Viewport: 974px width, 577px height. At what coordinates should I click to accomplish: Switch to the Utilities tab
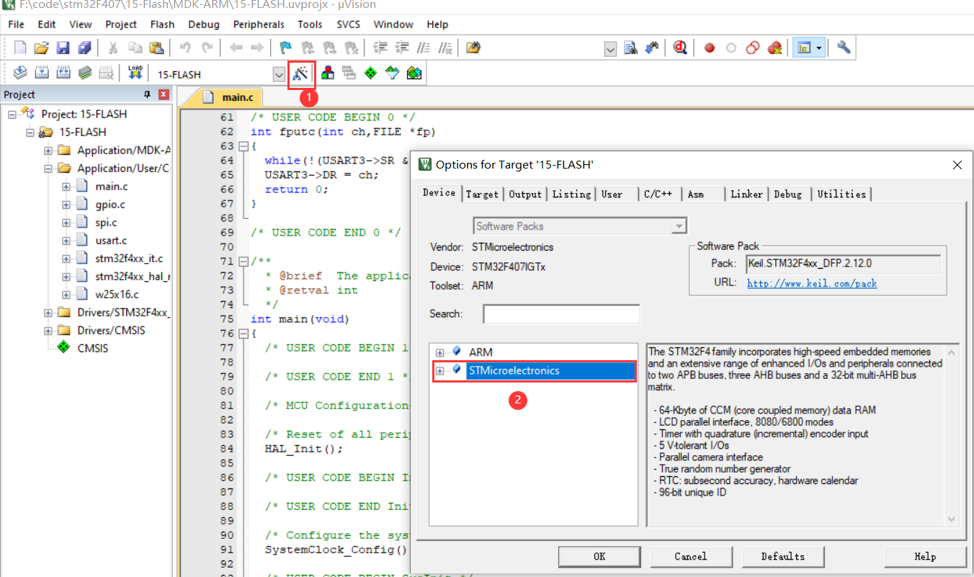(841, 194)
